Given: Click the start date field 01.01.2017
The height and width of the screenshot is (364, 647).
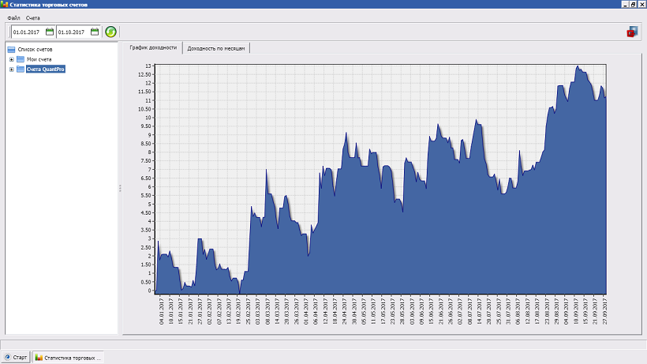Looking at the screenshot, I should click(27, 32).
